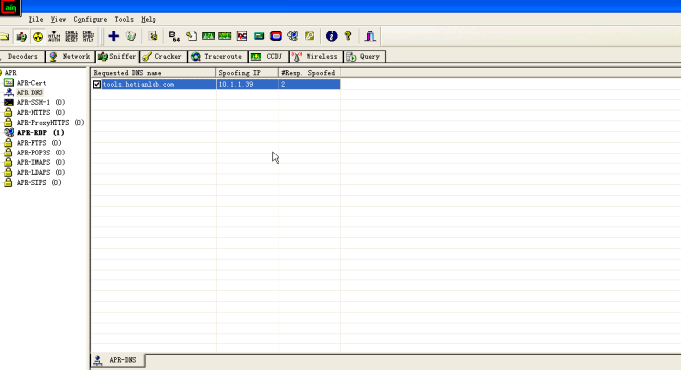Click the NTLM Auth toolbar icon
Screen dimensions: 681x370
tap(54, 36)
